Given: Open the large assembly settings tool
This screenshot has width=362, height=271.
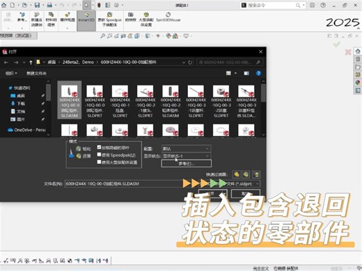Looking at the screenshot, I should coord(146,19).
